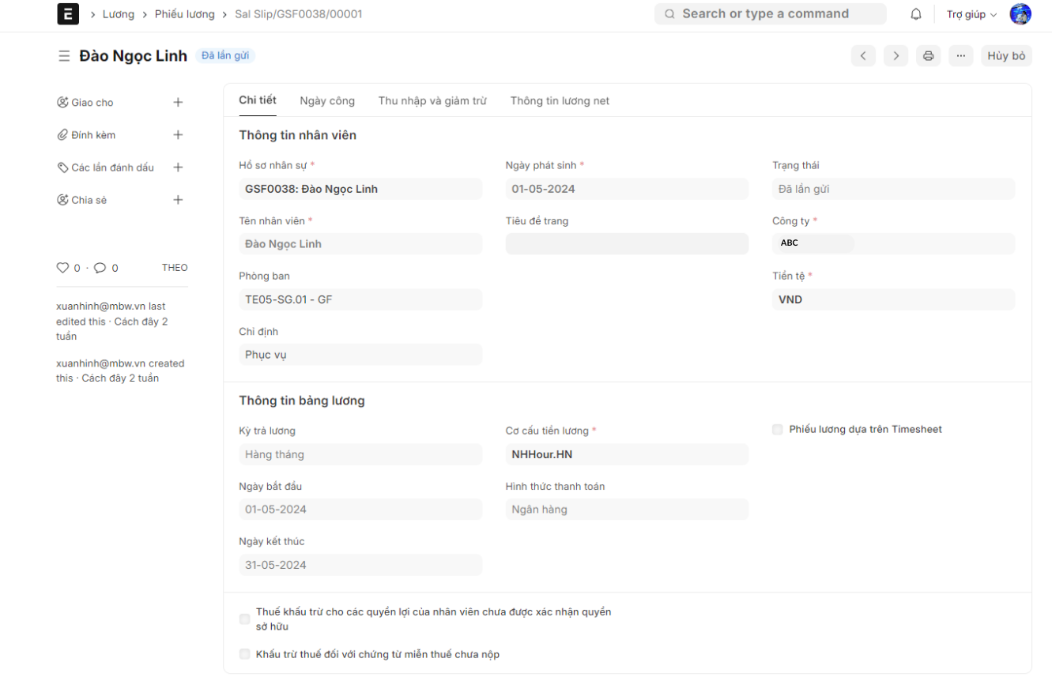This screenshot has height=681, width=1052.
Task: Click the Ngày phát sinh date field
Action: click(x=627, y=189)
